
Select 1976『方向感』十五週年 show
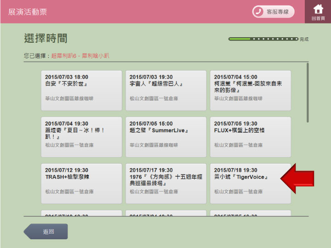click(166, 183)
